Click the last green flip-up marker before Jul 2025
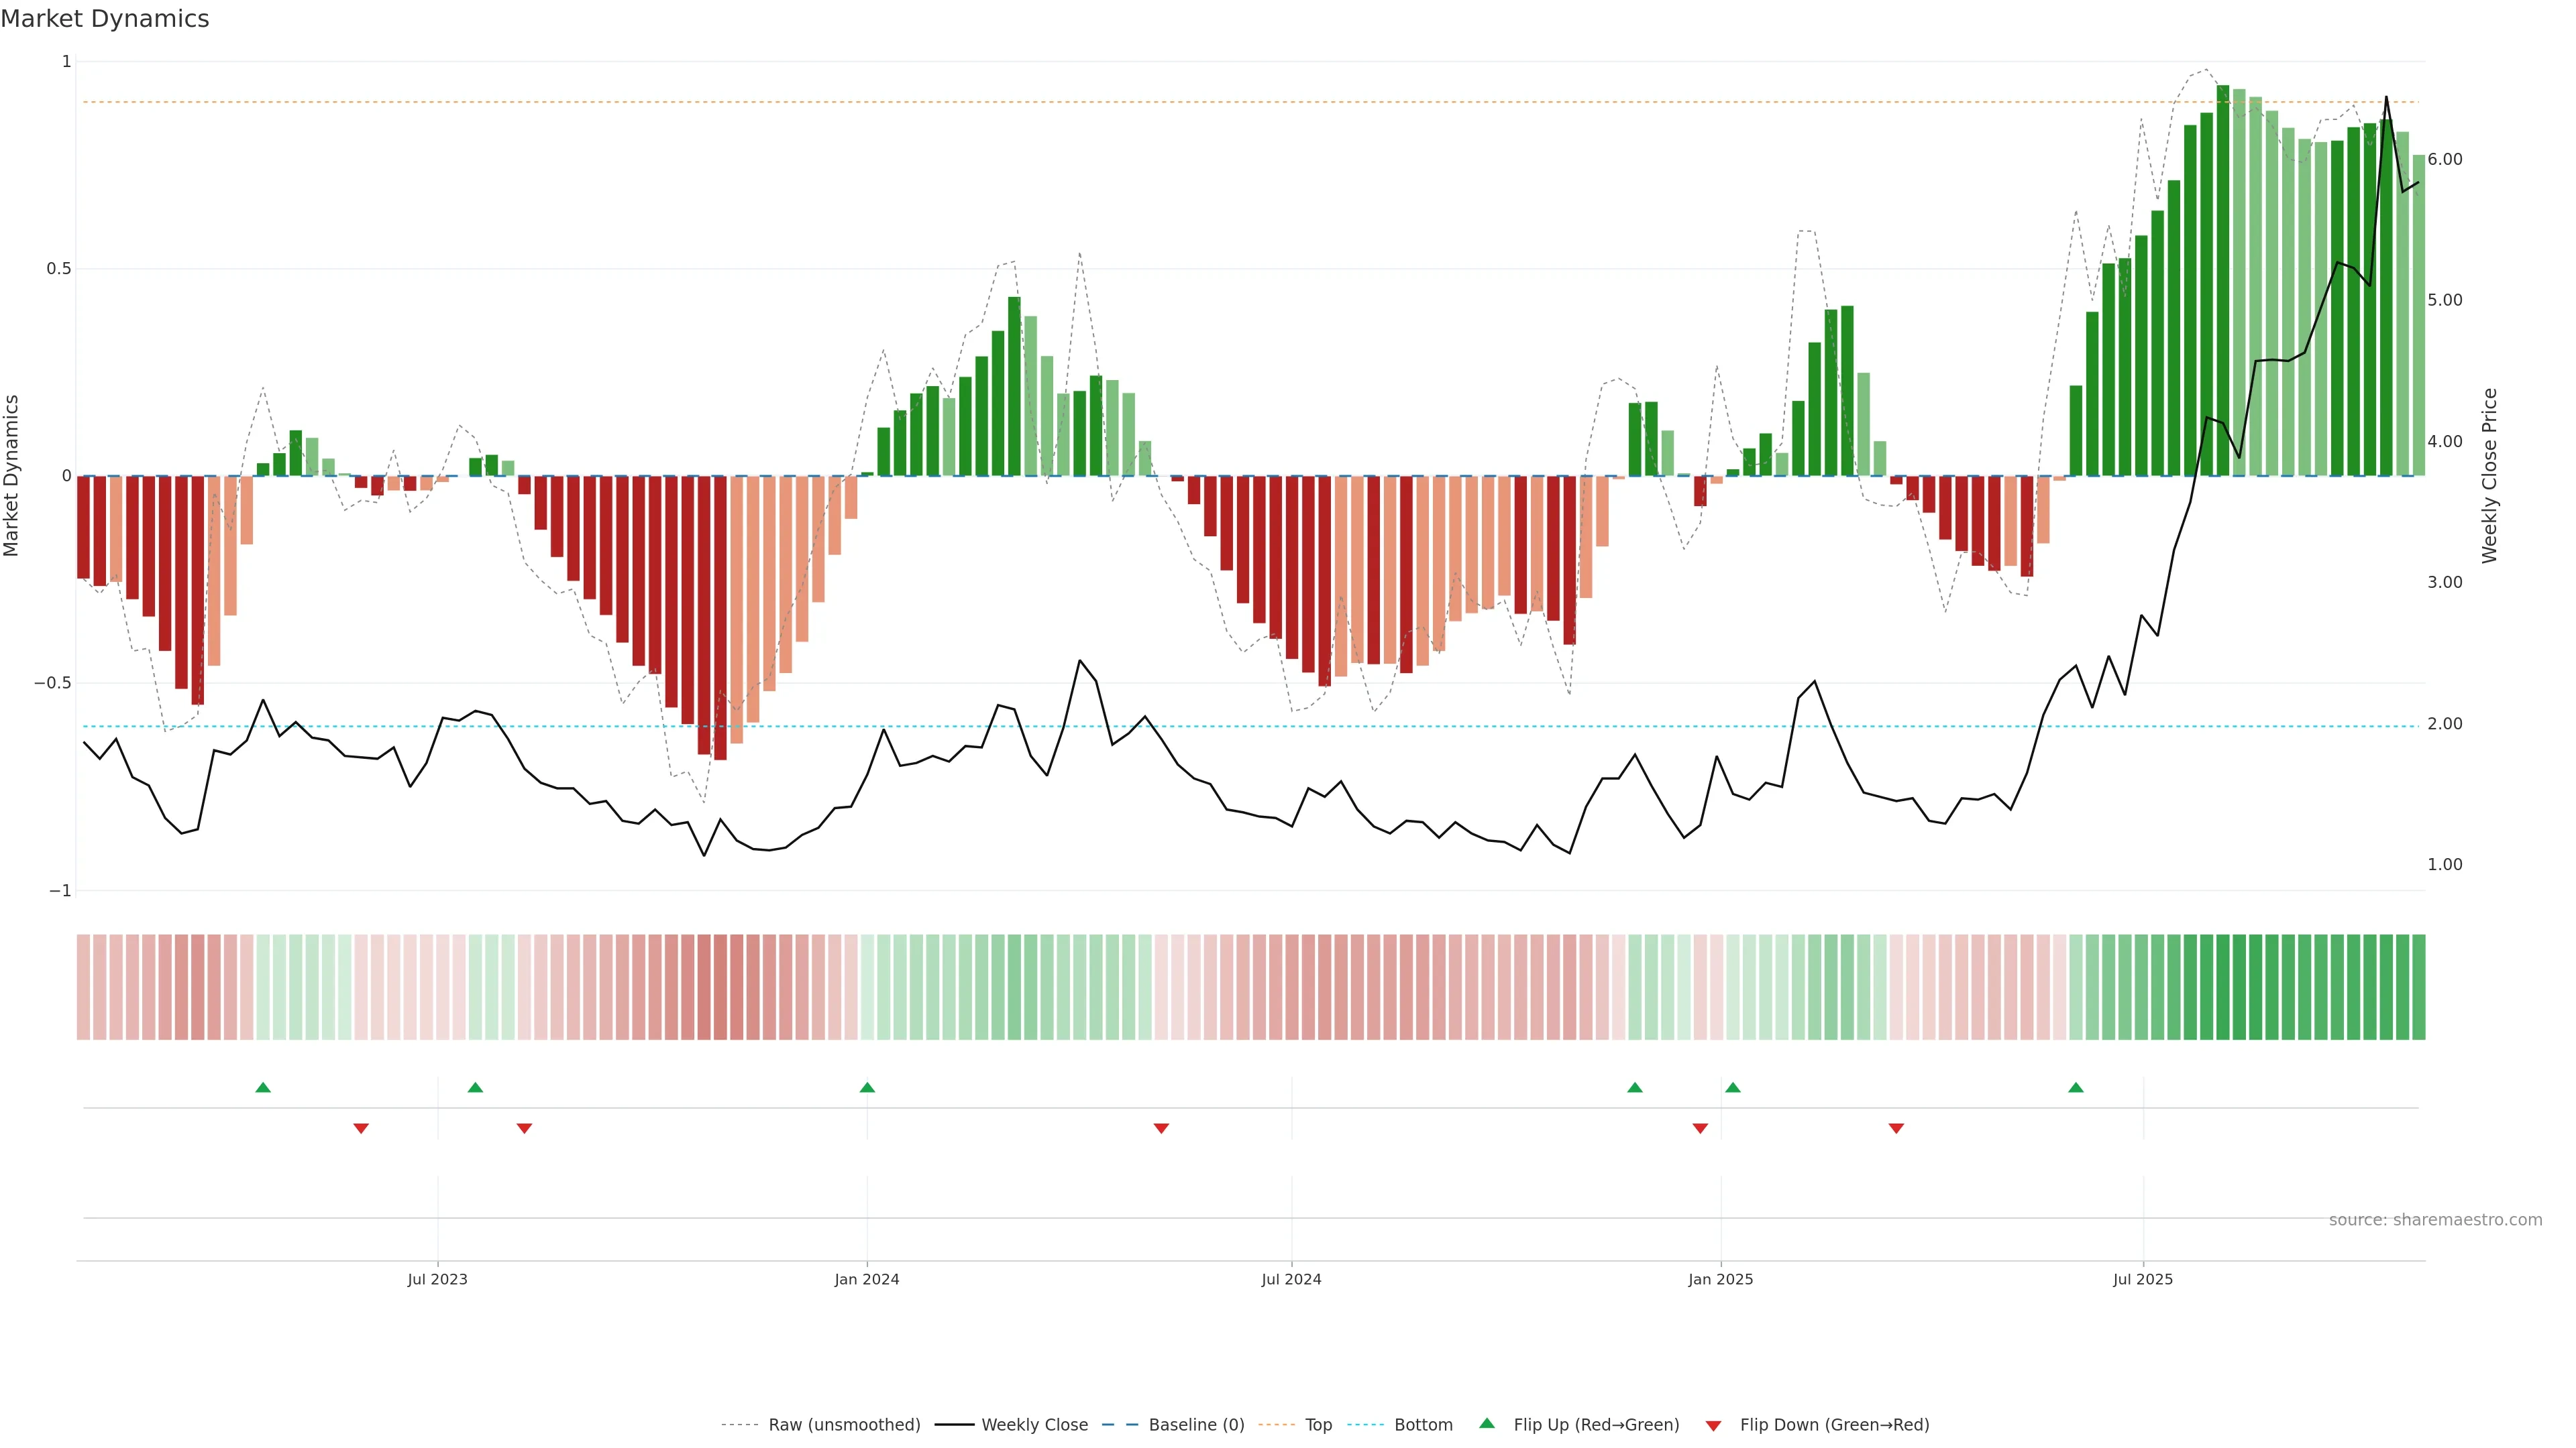This screenshot has width=2576, height=1448. pyautogui.click(x=2076, y=1087)
